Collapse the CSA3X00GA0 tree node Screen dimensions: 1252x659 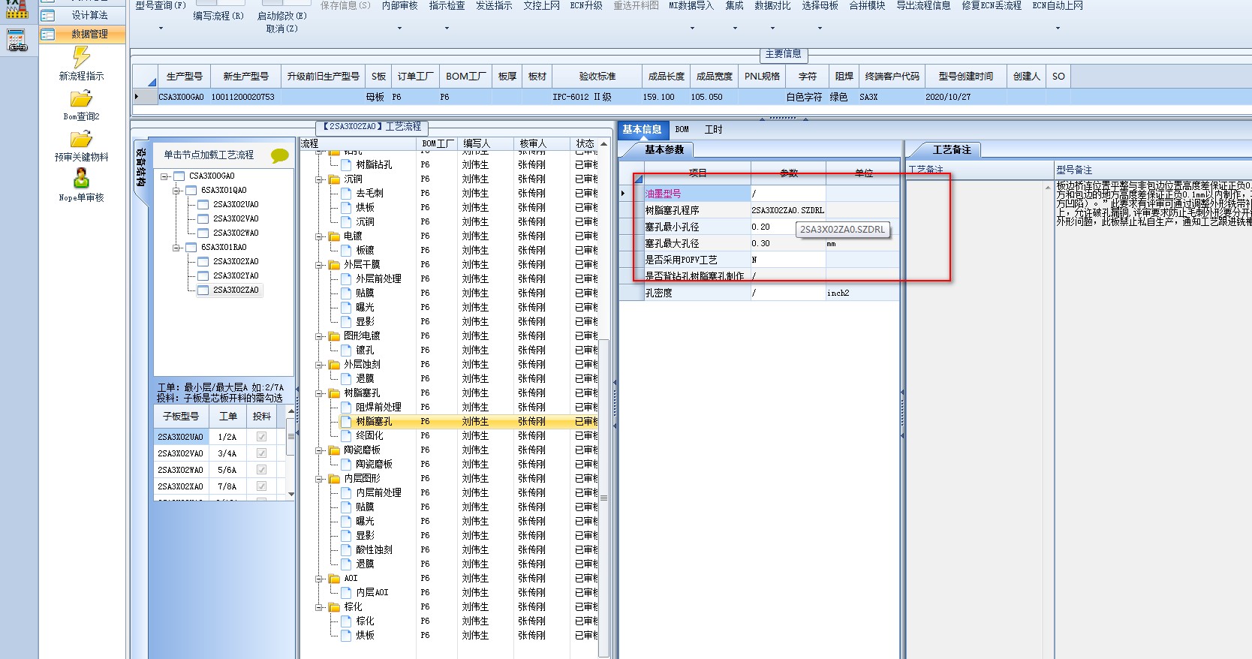click(164, 176)
